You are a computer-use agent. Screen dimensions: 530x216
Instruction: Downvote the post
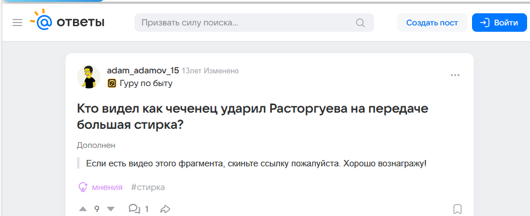coord(111,209)
